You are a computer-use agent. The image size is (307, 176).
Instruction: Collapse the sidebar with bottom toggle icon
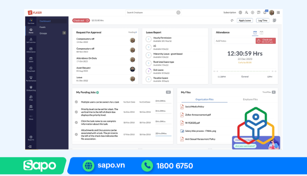click(30, 146)
